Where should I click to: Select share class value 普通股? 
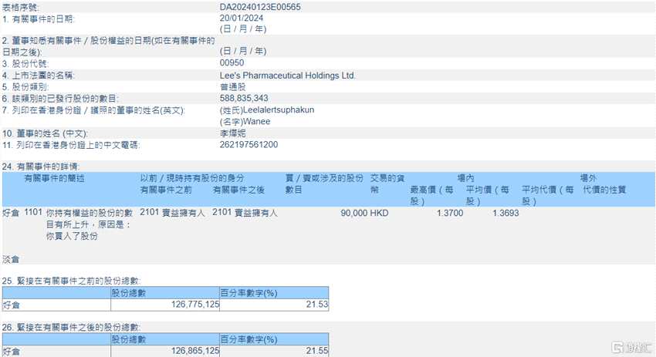[x=232, y=87]
